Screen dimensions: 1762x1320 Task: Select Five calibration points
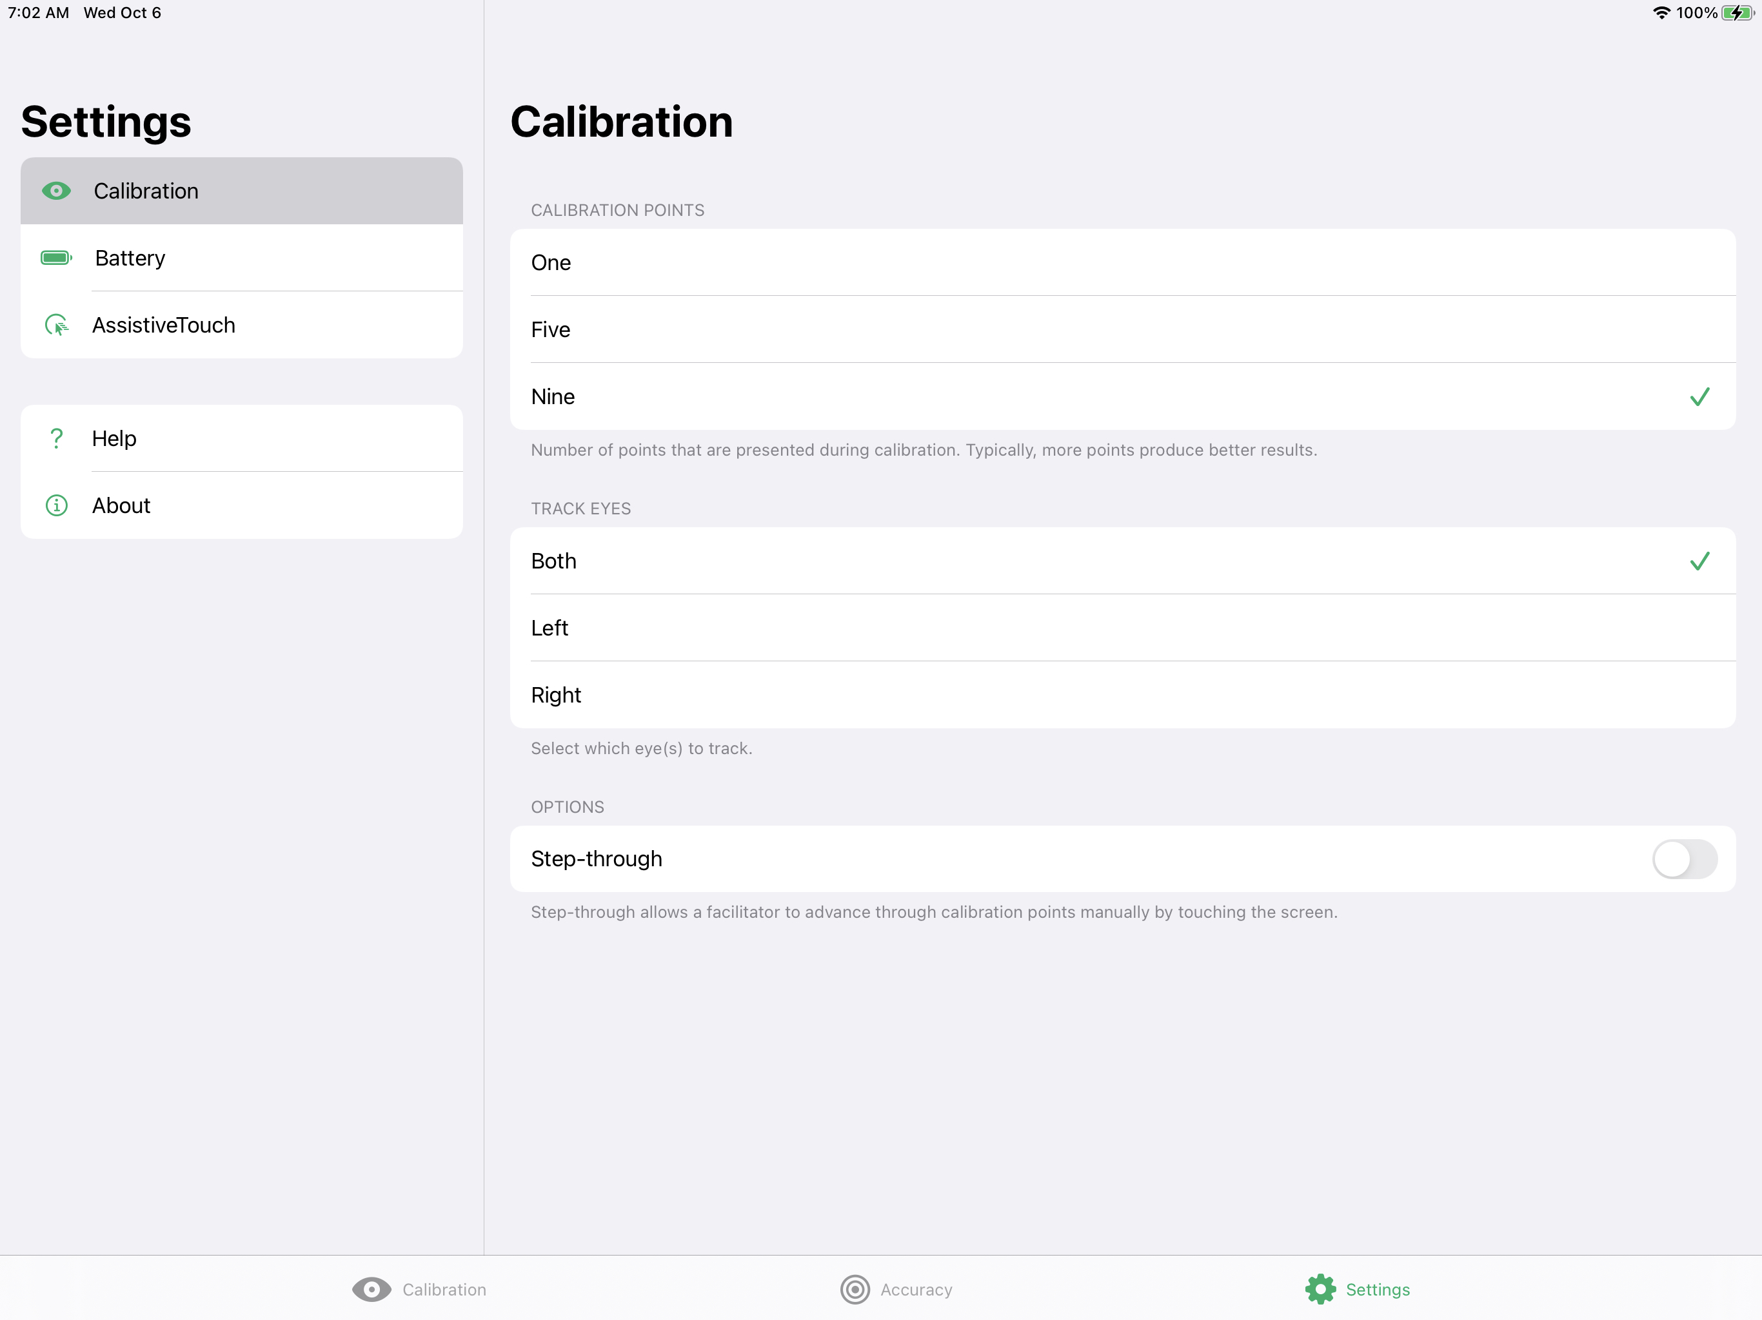pos(1122,329)
